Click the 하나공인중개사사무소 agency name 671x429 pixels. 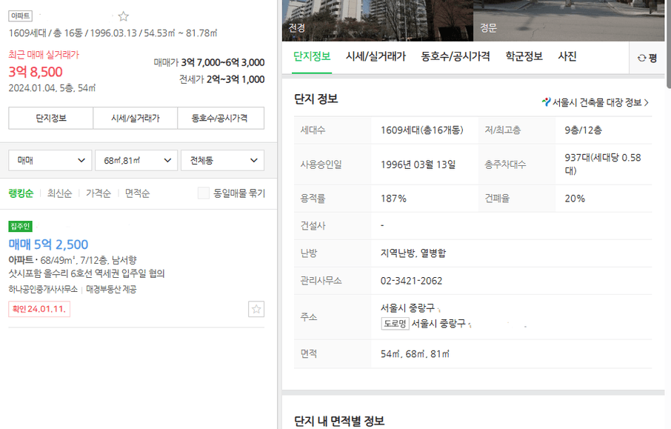coord(43,290)
